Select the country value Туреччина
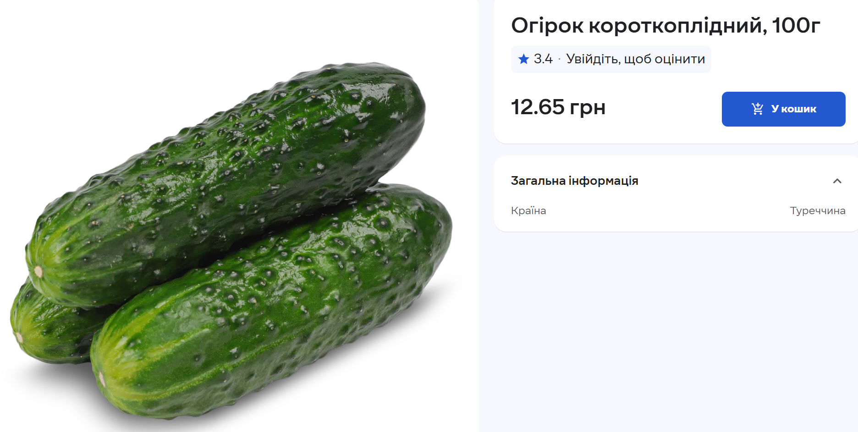 pyautogui.click(x=818, y=210)
